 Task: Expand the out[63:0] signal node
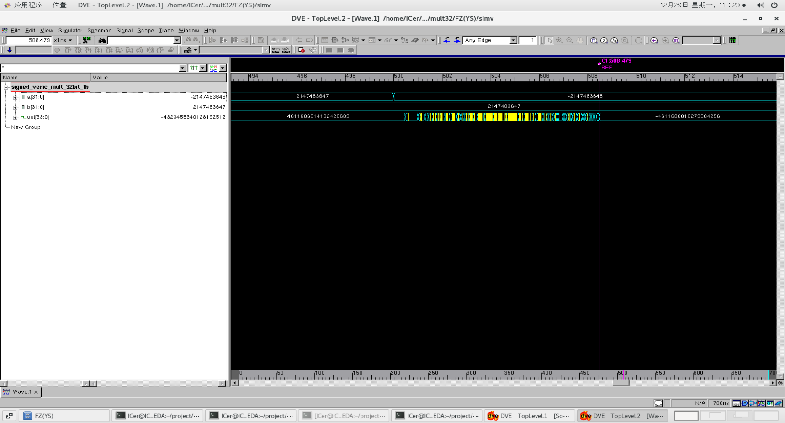tap(15, 117)
